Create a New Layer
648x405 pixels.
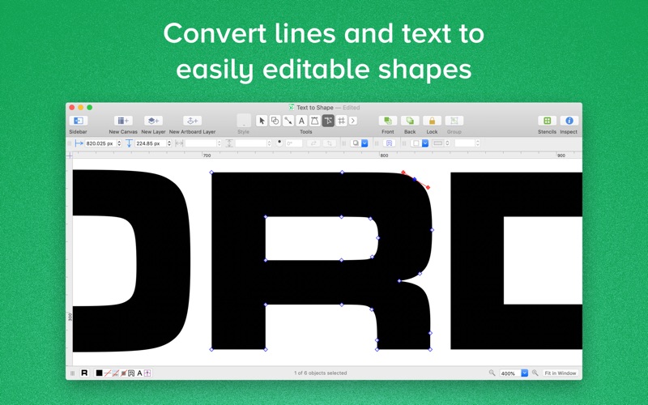coord(153,121)
